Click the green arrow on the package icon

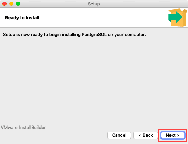pyautogui.click(x=175, y=17)
